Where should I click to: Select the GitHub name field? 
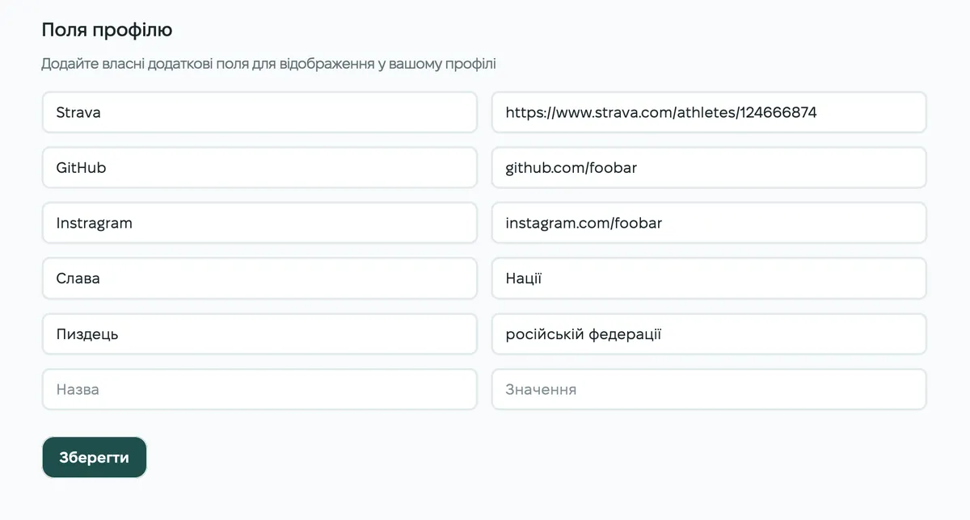click(259, 168)
